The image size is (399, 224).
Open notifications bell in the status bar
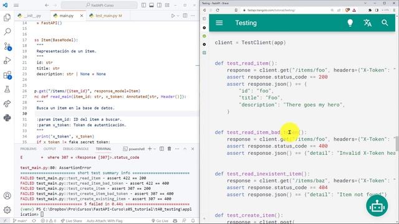193,221
